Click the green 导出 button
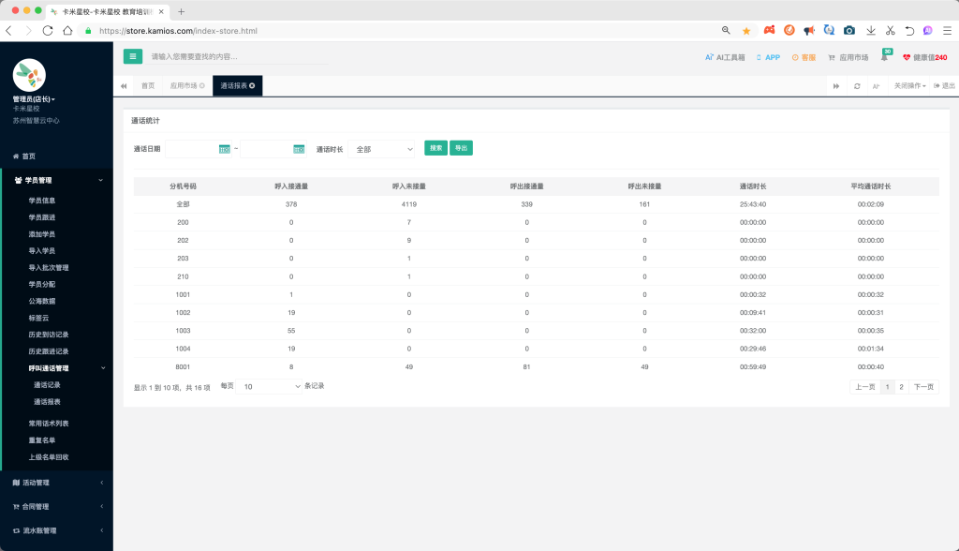Image resolution: width=959 pixels, height=551 pixels. pos(461,148)
